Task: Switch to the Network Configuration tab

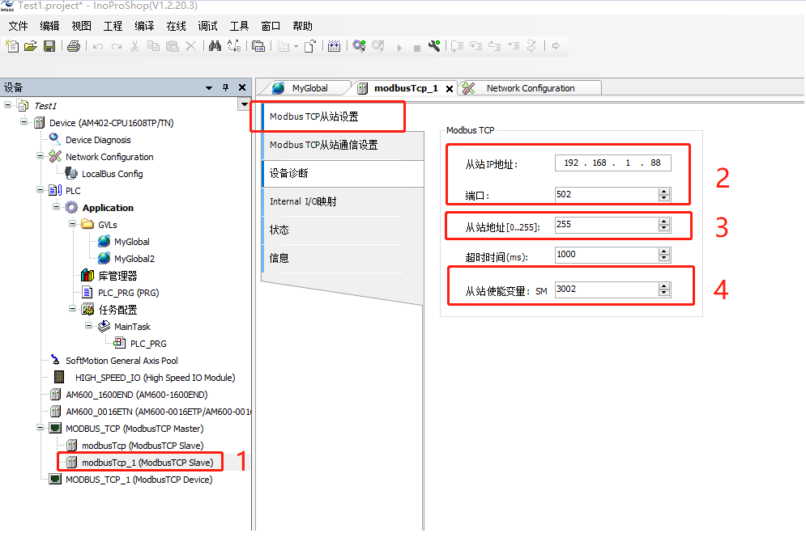Action: point(530,88)
